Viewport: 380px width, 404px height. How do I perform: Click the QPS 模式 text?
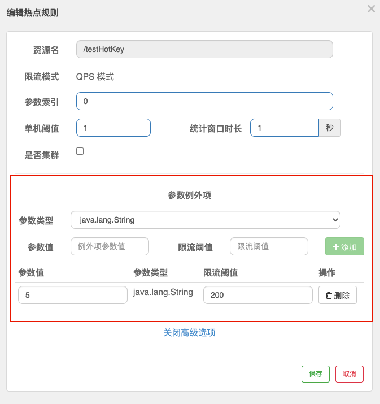pyautogui.click(x=95, y=77)
